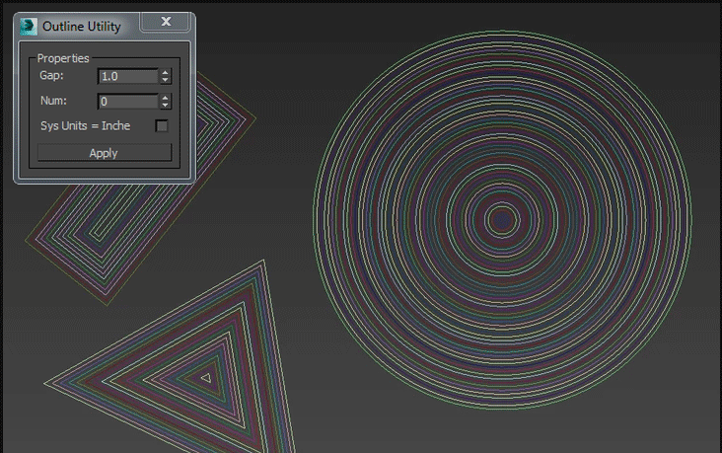Viewport: 722px width, 453px height.
Task: Select the innermost small triangle spline
Action: pyautogui.click(x=206, y=378)
